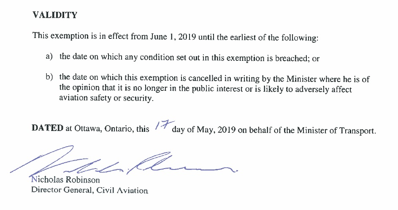Click the list marker b)
This screenshot has width=398, height=210.
coord(49,78)
